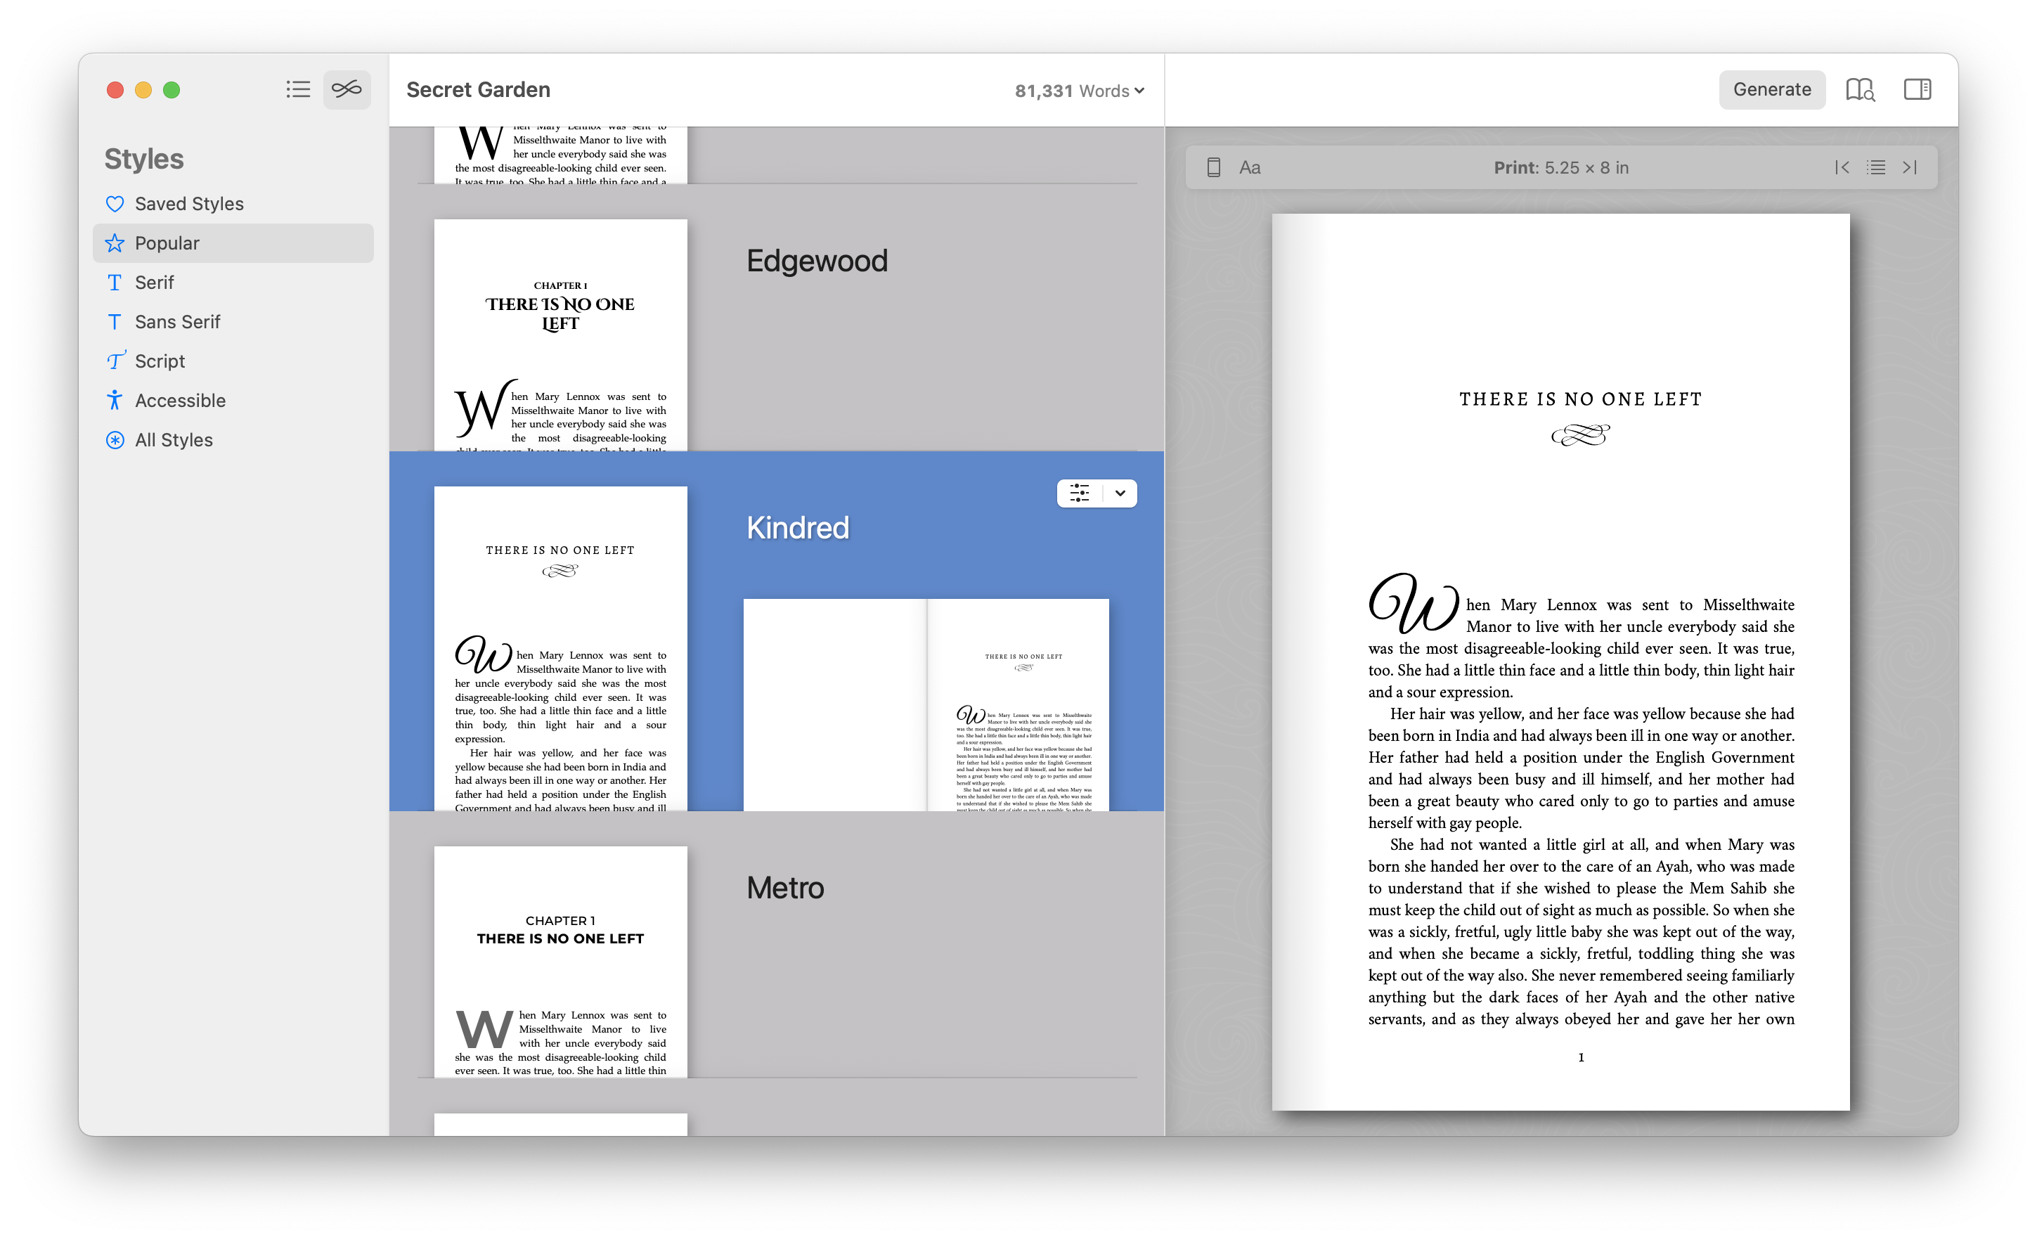
Task: Open Kindred style customization sliders
Action: [1080, 493]
